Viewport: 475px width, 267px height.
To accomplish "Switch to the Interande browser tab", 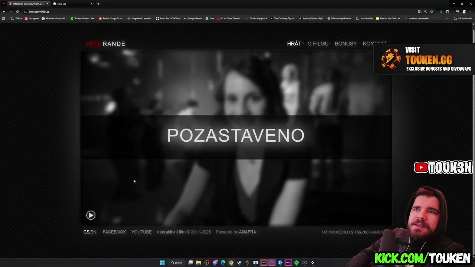I will pos(28,4).
